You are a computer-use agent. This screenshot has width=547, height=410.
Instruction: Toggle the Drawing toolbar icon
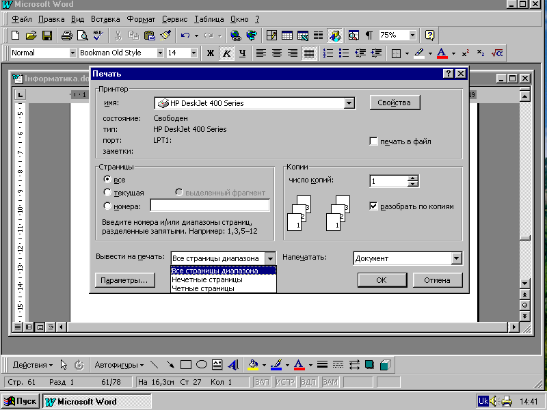point(334,36)
